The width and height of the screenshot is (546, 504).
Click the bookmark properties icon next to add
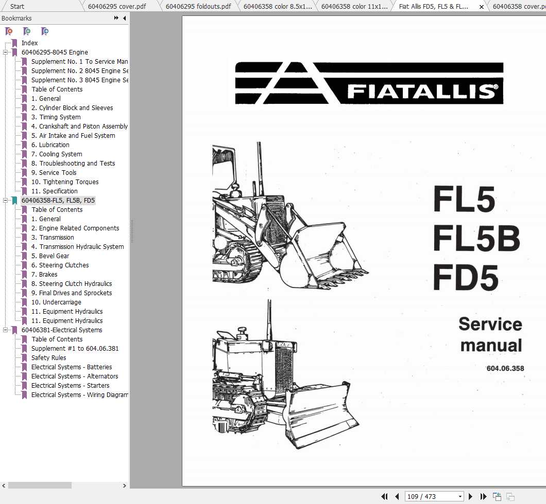45,32
